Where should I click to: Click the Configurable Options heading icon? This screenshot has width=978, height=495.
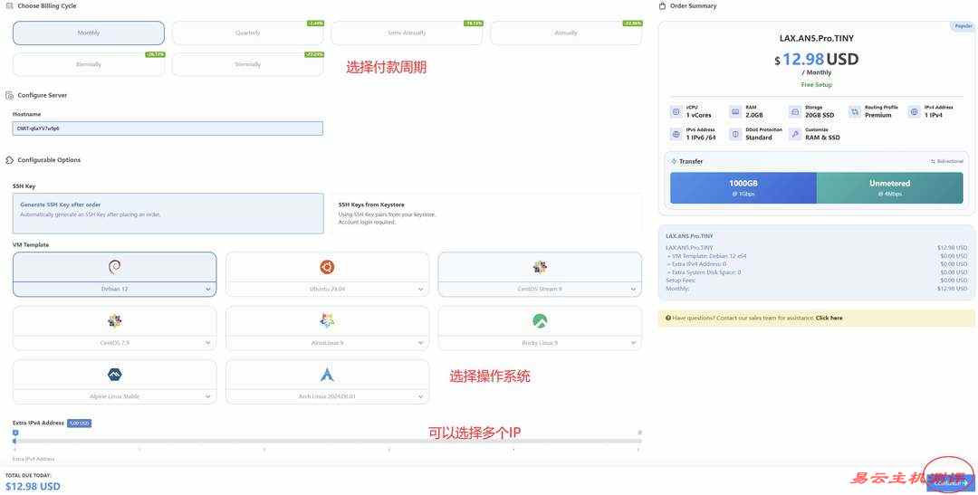(9, 160)
